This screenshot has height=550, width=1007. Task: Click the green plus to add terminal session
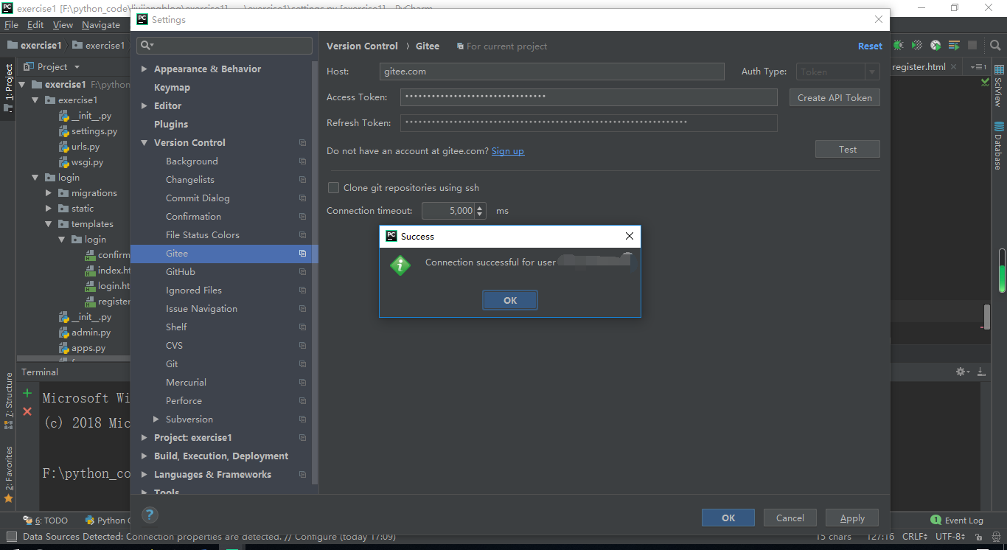(x=27, y=393)
